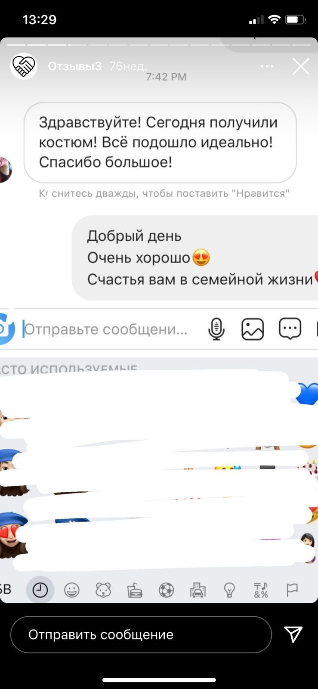Image resolution: width=318 pixels, height=689 pixels.
Task: Select the blue heart emoji
Action: point(307,394)
